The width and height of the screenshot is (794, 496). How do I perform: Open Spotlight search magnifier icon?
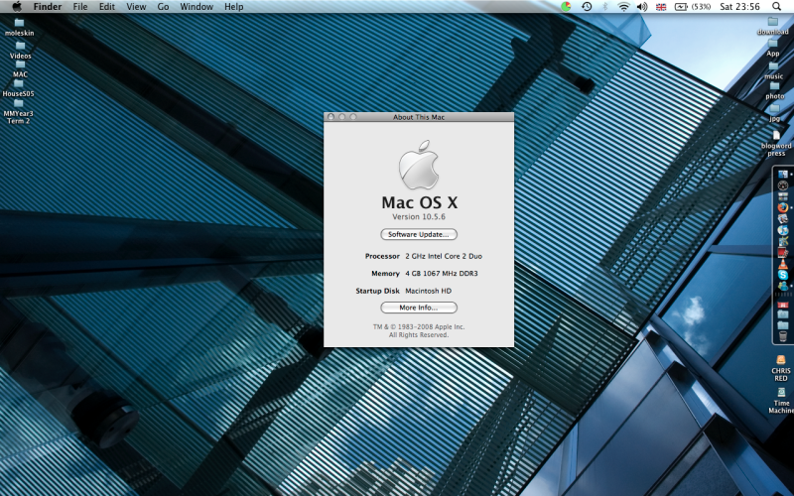(x=776, y=7)
